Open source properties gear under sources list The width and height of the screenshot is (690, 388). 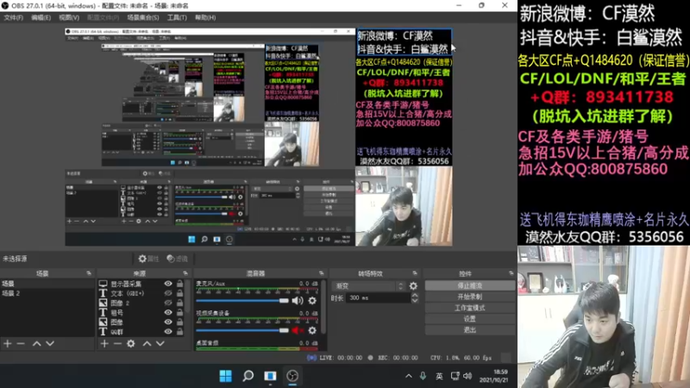[131, 343]
